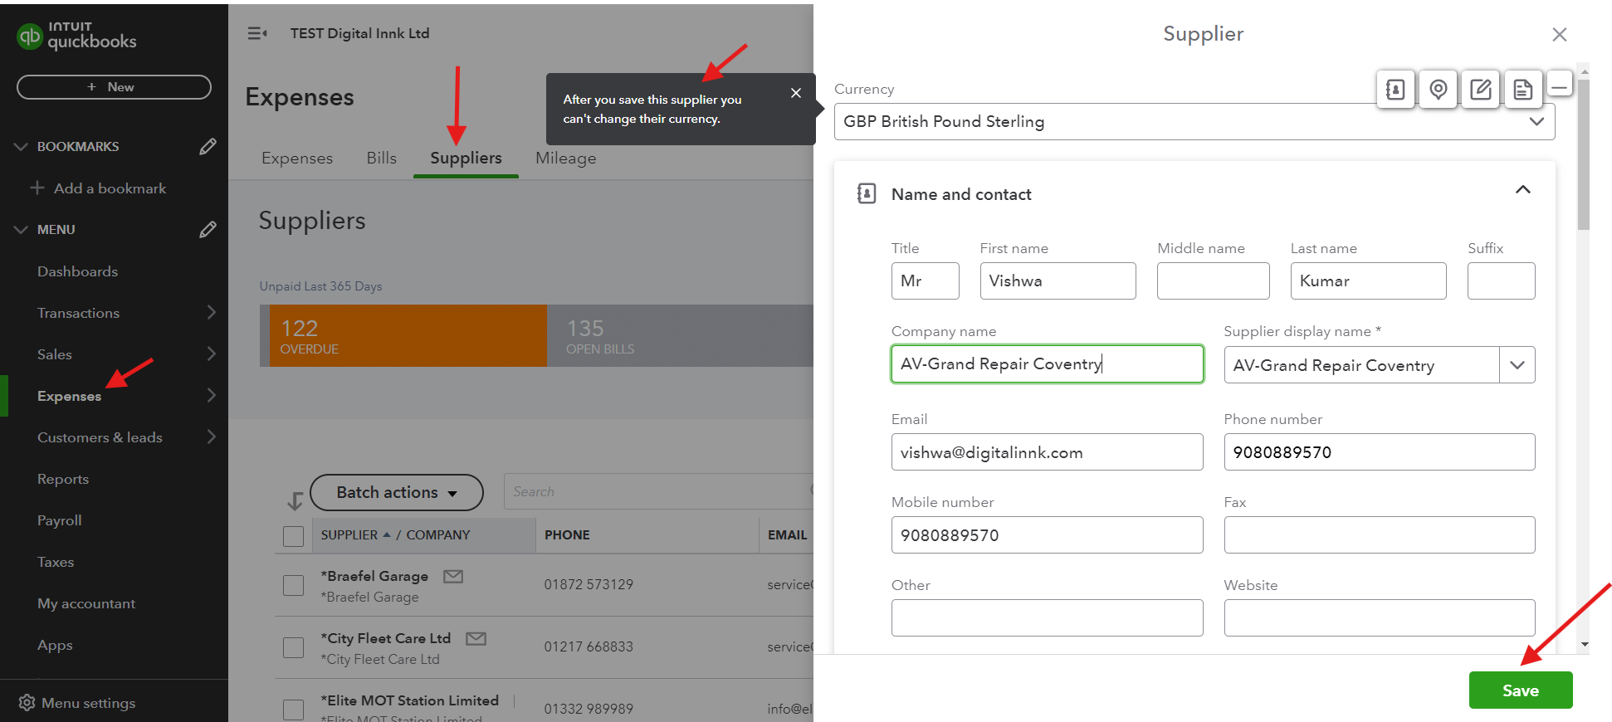
Task: Expand Customers & leads submenu arrow
Action: pos(211,437)
